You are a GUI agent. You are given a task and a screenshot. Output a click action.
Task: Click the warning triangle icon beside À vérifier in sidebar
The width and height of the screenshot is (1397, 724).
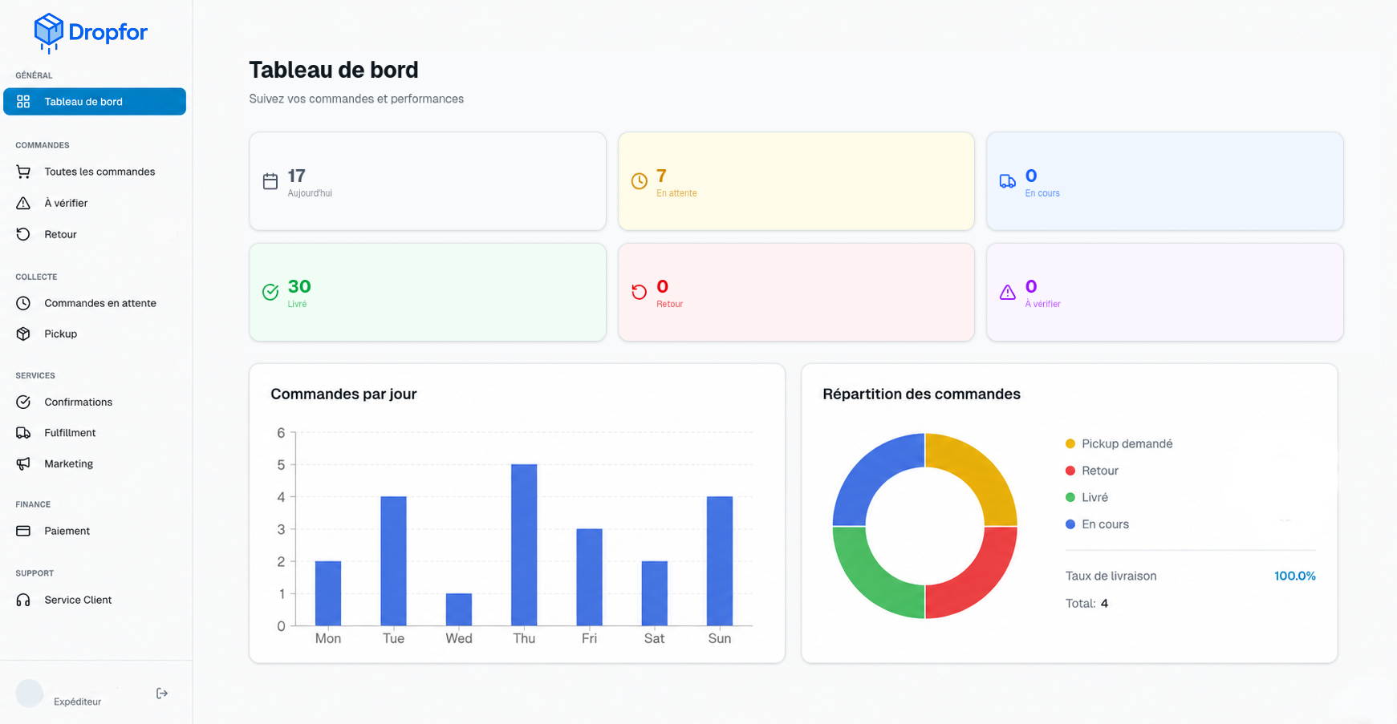pyautogui.click(x=23, y=203)
